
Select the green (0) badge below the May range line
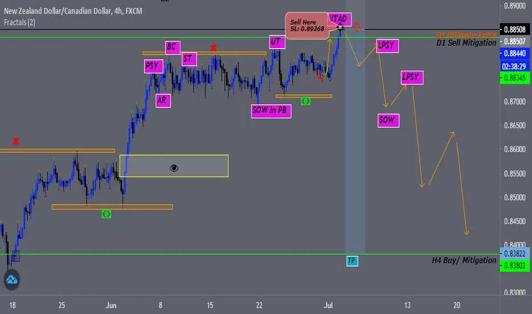pos(106,214)
